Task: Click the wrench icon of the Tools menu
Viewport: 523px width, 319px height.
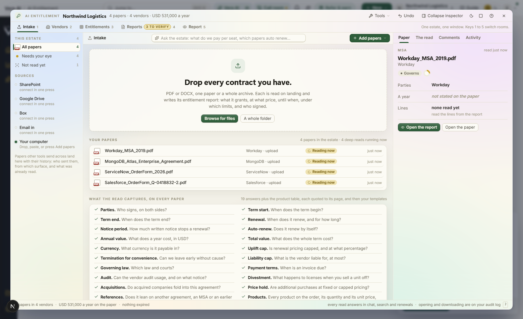Action: (371, 16)
